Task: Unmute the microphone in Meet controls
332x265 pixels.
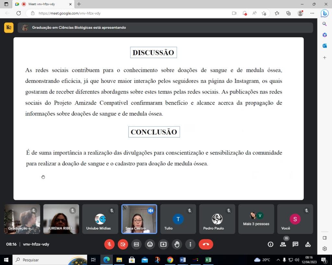Action: 110,244
